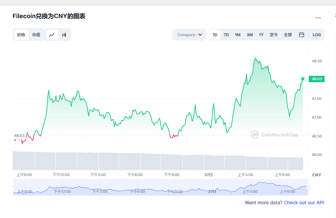Click the 至今 range button
This screenshot has height=218, width=336.
tap(274, 35)
